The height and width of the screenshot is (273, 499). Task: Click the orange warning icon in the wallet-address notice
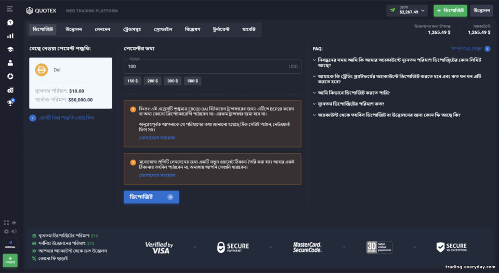click(x=133, y=162)
